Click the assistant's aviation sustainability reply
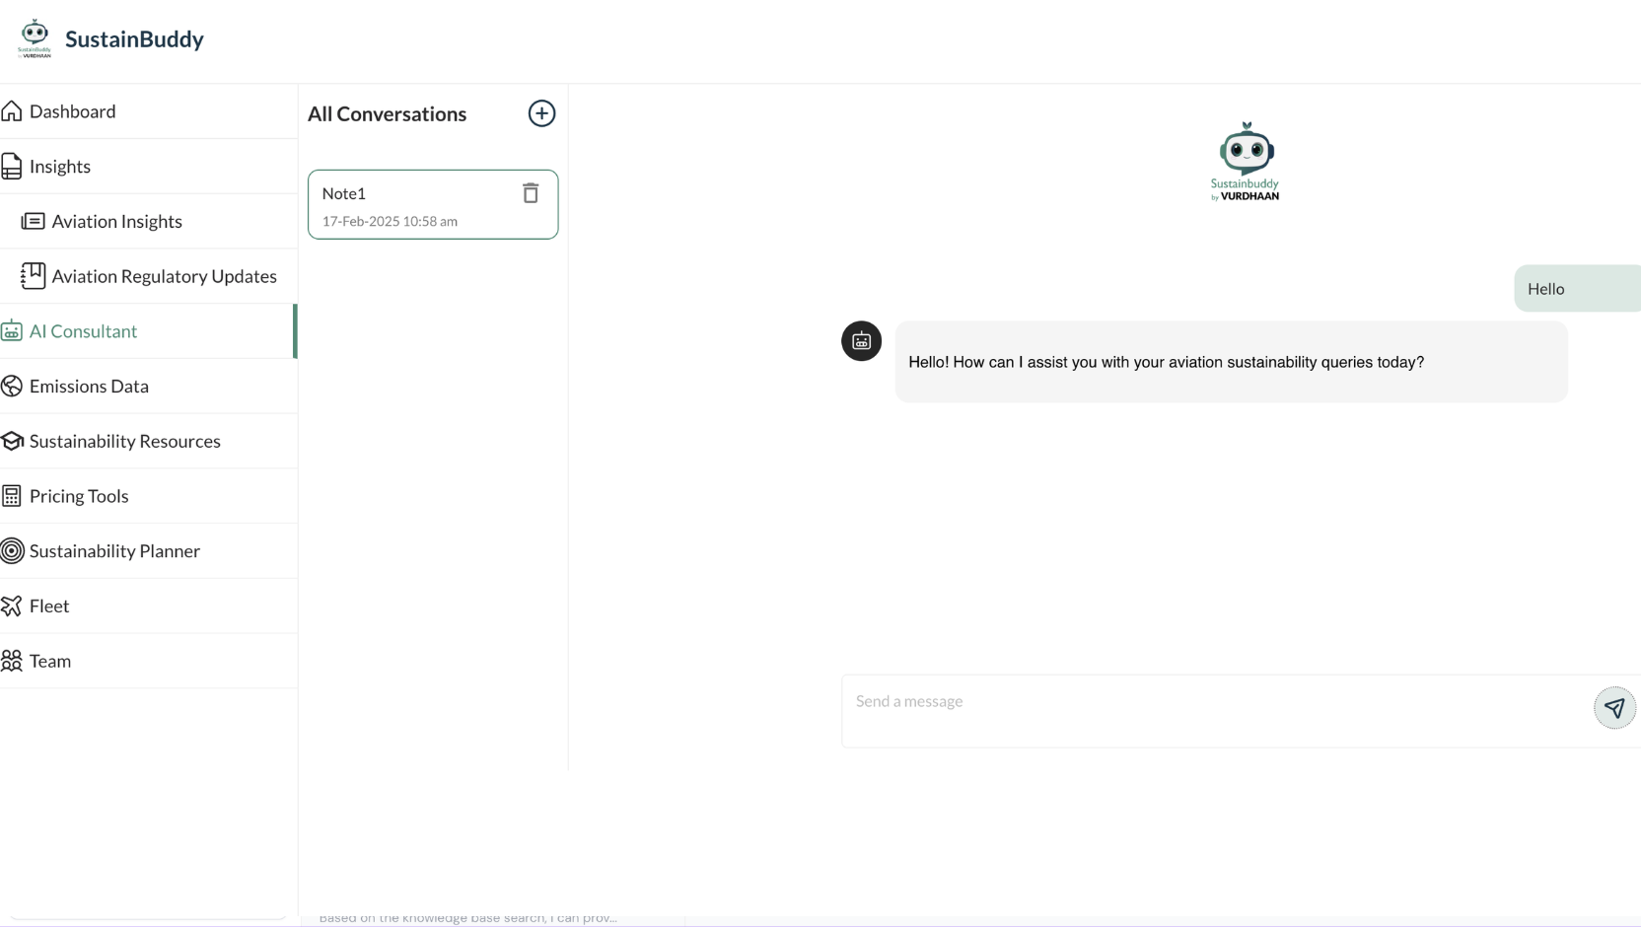1641x927 pixels. 1231,362
